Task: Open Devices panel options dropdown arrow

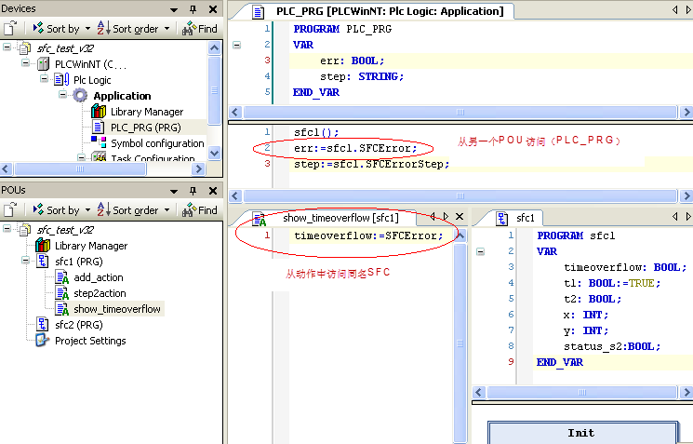Action: pyautogui.click(x=174, y=9)
